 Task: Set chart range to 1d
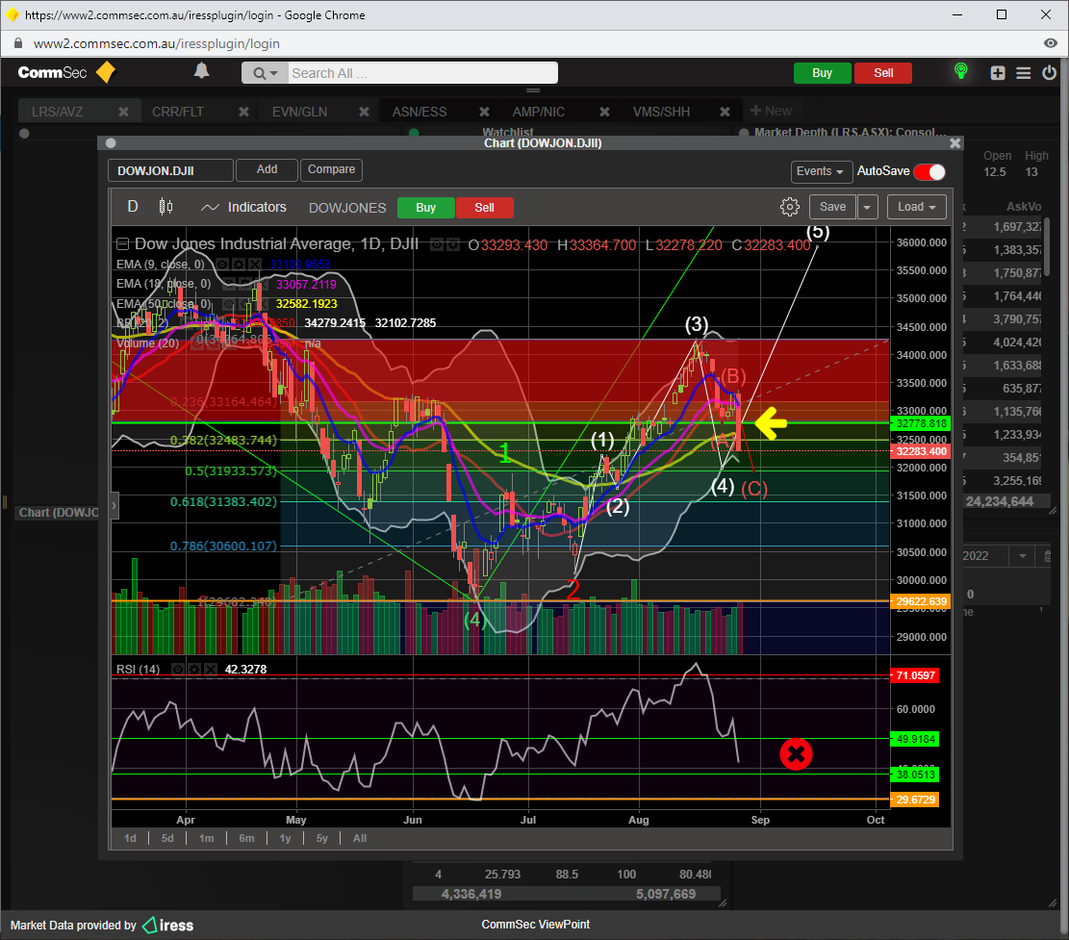click(x=130, y=838)
